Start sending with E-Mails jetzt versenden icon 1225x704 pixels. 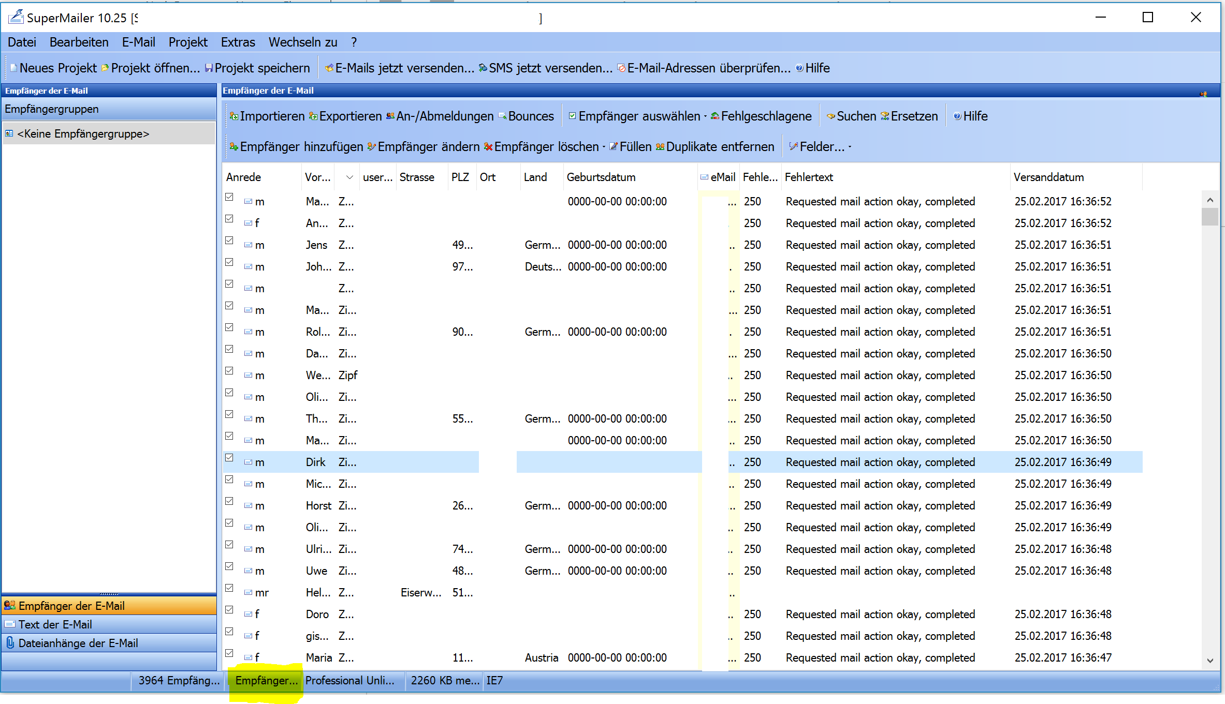[329, 68]
